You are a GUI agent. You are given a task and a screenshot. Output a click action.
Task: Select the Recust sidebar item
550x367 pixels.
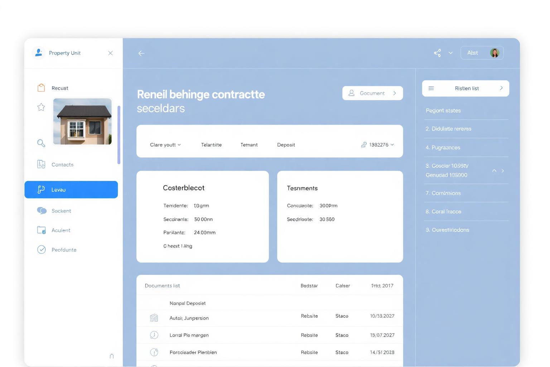(x=60, y=88)
